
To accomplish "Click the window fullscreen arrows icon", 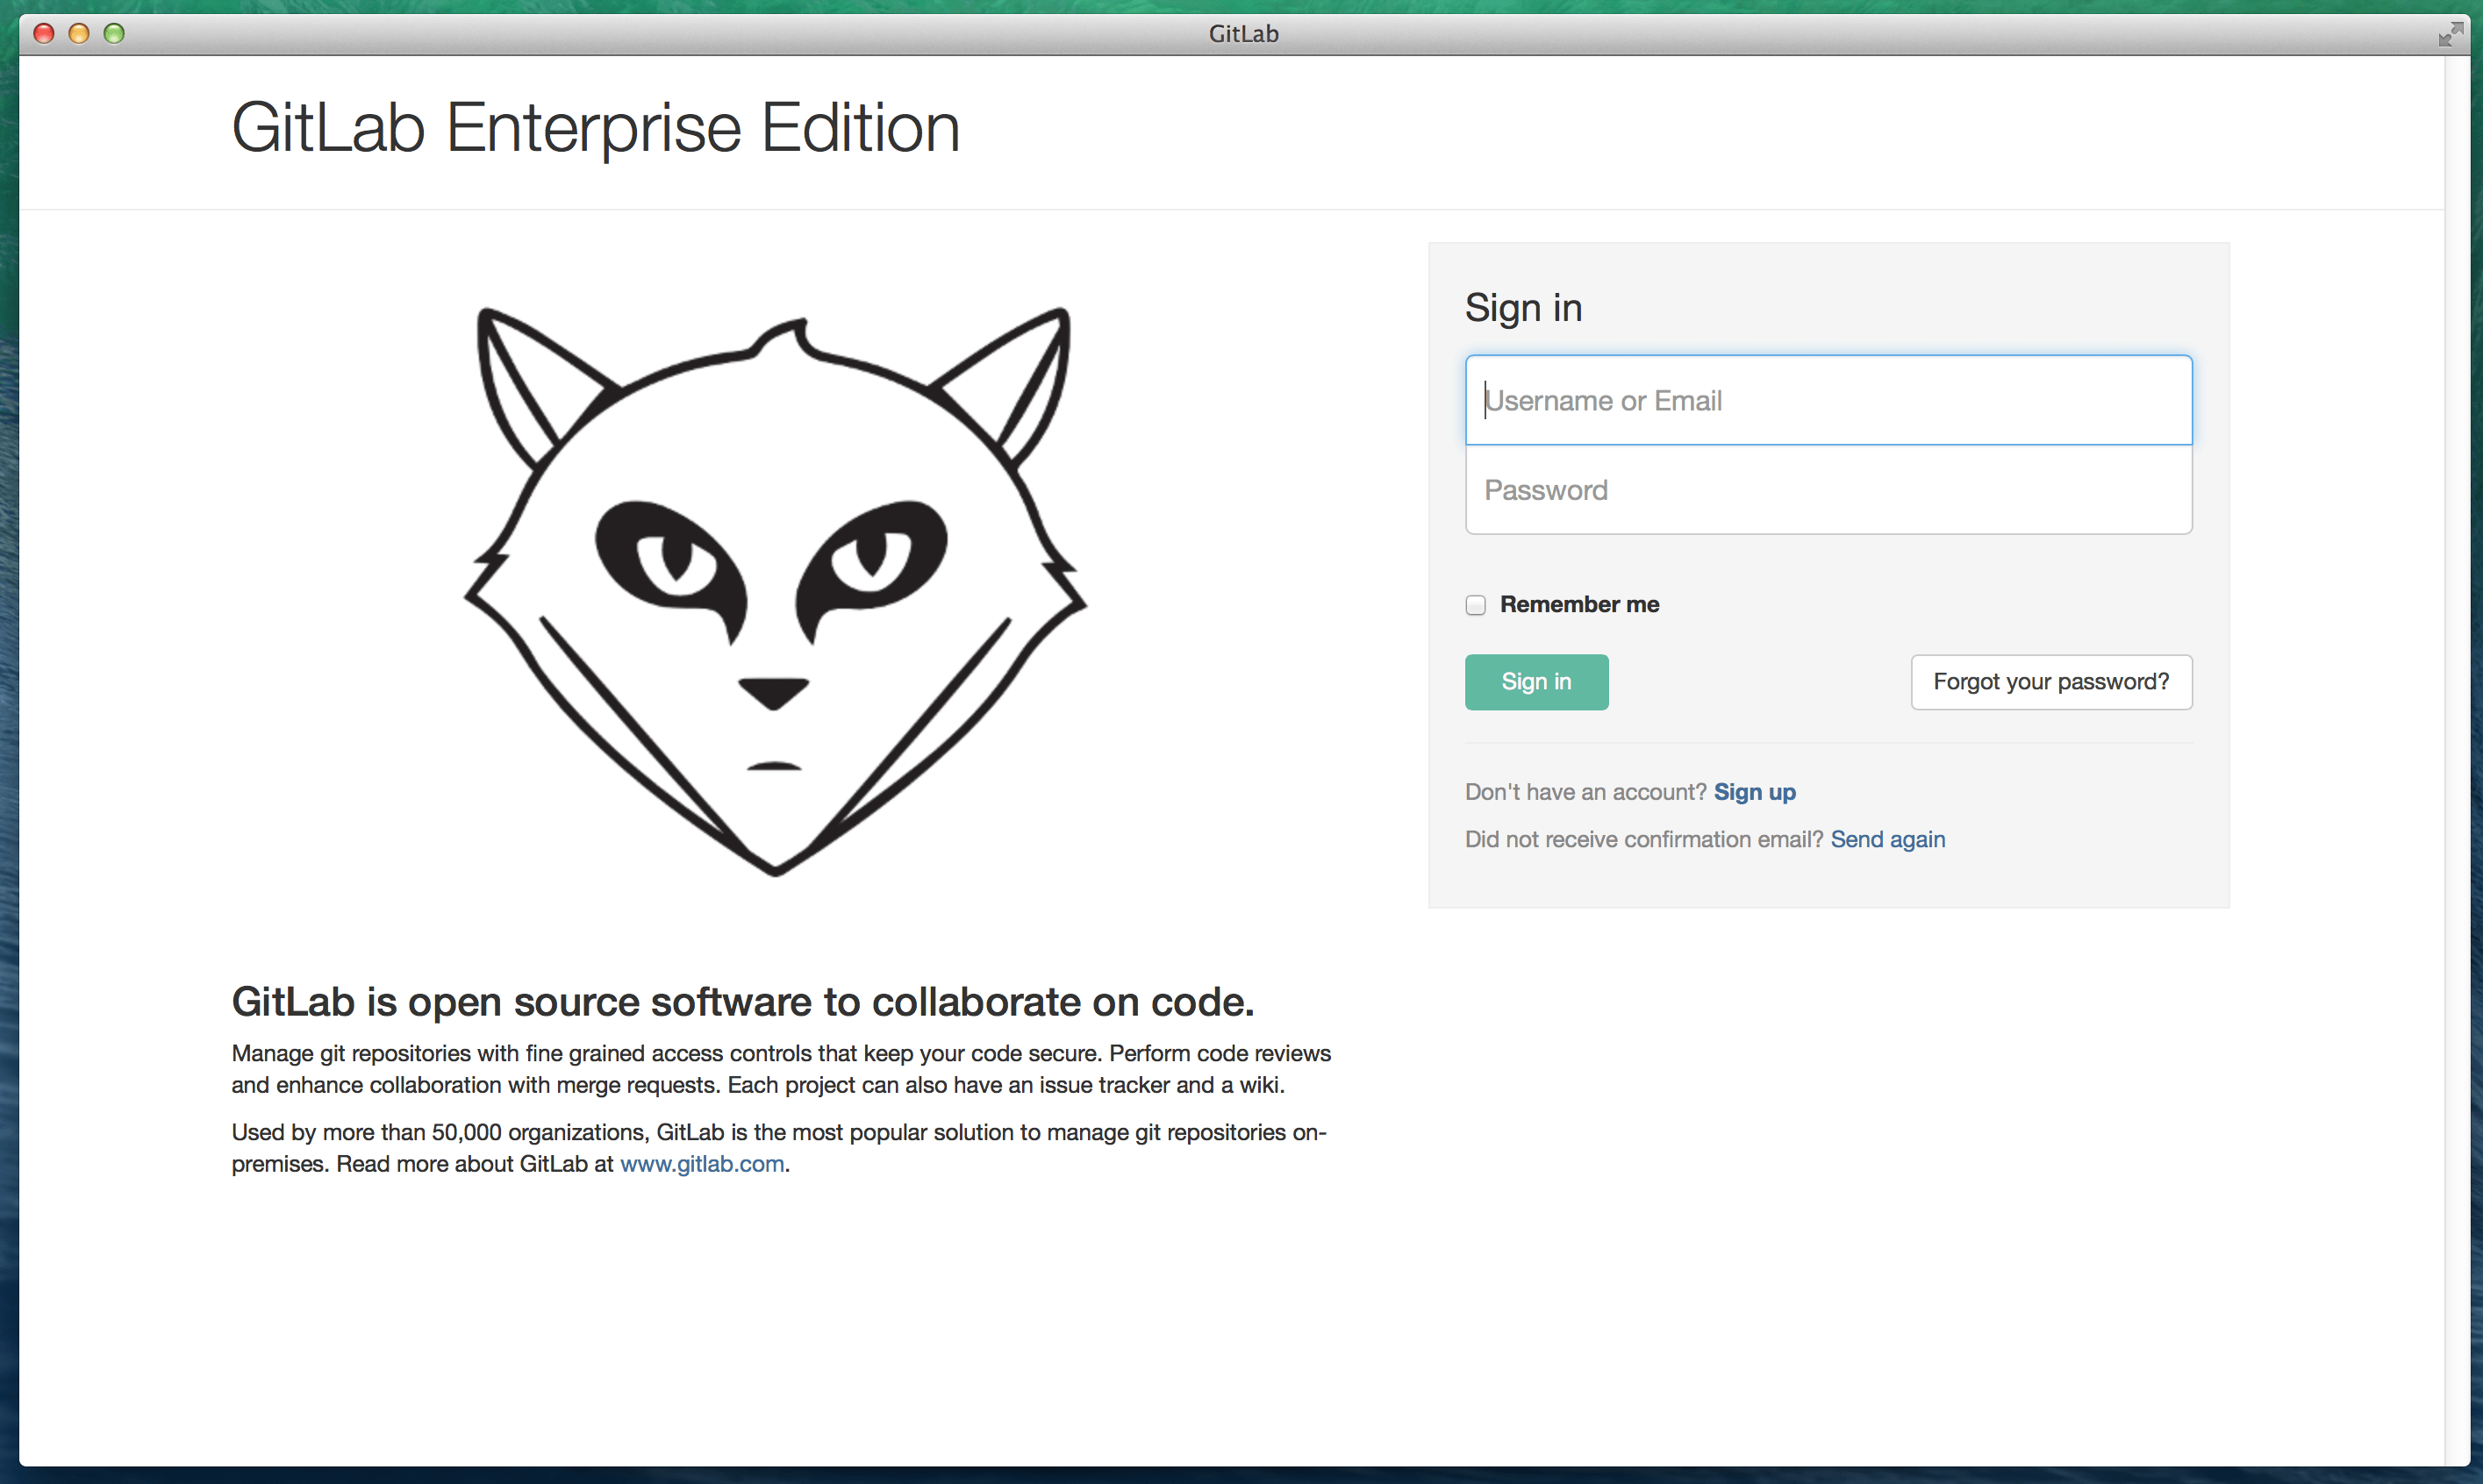I will (x=2450, y=34).
